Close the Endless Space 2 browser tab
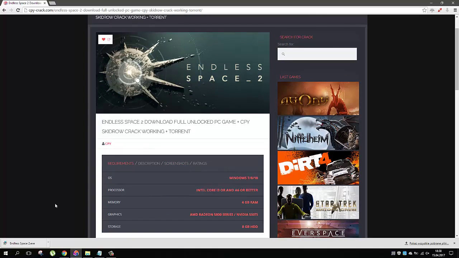The width and height of the screenshot is (459, 258). [x=44, y=3]
